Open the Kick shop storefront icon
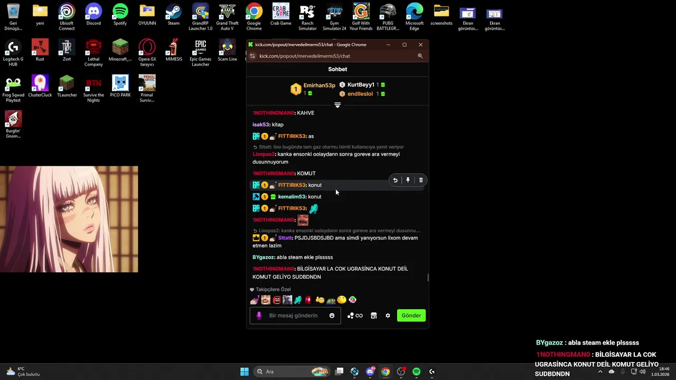This screenshot has height=380, width=676. tap(374, 316)
